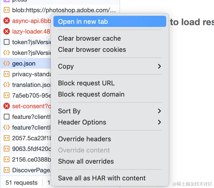Click script icon beside 2156.ce0388b

pos(7,159)
